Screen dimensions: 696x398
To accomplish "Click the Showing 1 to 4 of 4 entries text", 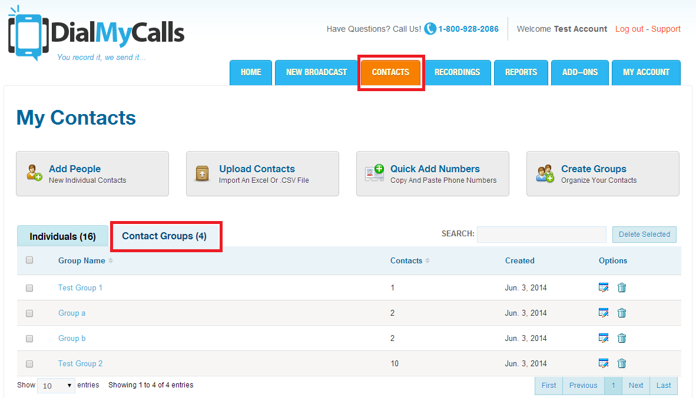I will coord(151,384).
